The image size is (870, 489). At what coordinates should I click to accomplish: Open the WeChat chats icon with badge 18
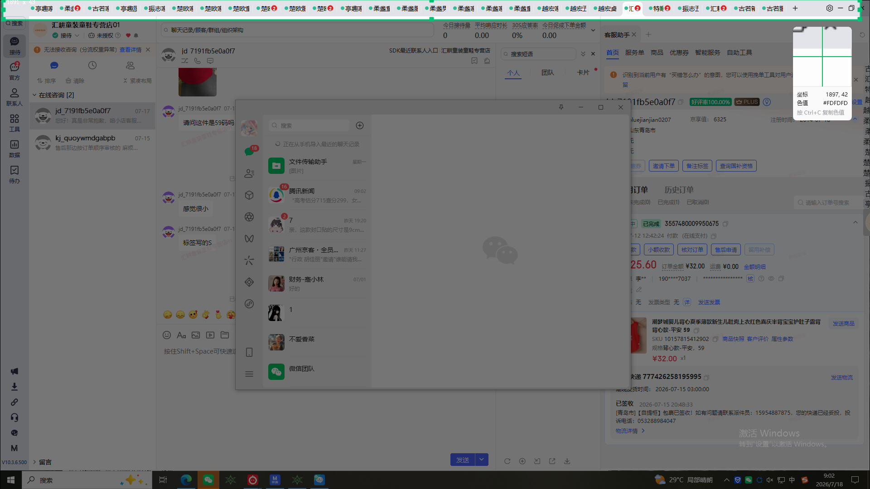tap(249, 151)
